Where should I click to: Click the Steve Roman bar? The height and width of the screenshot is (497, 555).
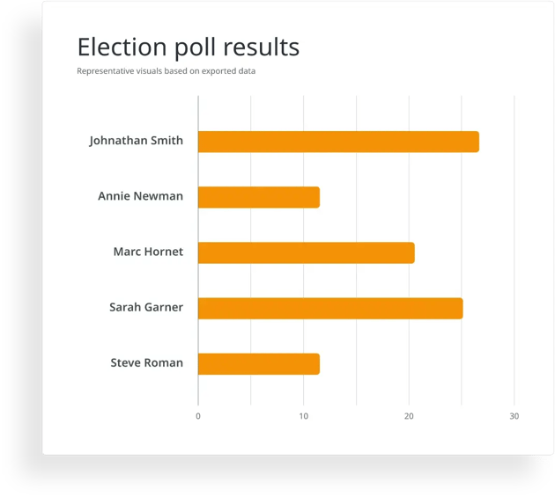click(x=259, y=364)
